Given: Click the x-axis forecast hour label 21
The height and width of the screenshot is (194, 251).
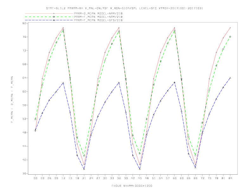Looking at the screenshot, I should click(84, 178).
